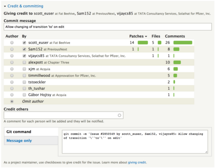The height and width of the screenshot is (168, 215).
Task: Tick the Gábor Hojtsy credit checkbox
Action: pyautogui.click(x=24, y=95)
